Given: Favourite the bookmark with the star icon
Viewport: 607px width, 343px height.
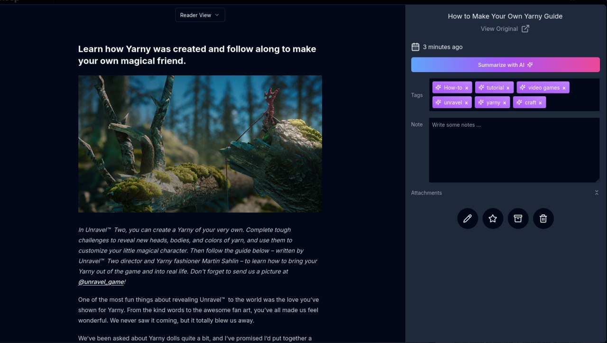Looking at the screenshot, I should tap(493, 219).
